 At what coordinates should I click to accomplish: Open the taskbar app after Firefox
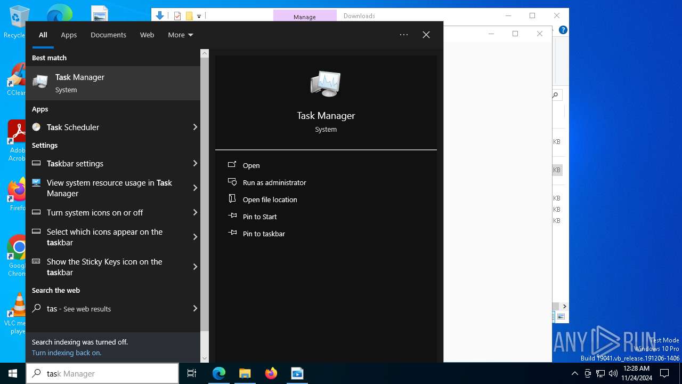(x=297, y=373)
